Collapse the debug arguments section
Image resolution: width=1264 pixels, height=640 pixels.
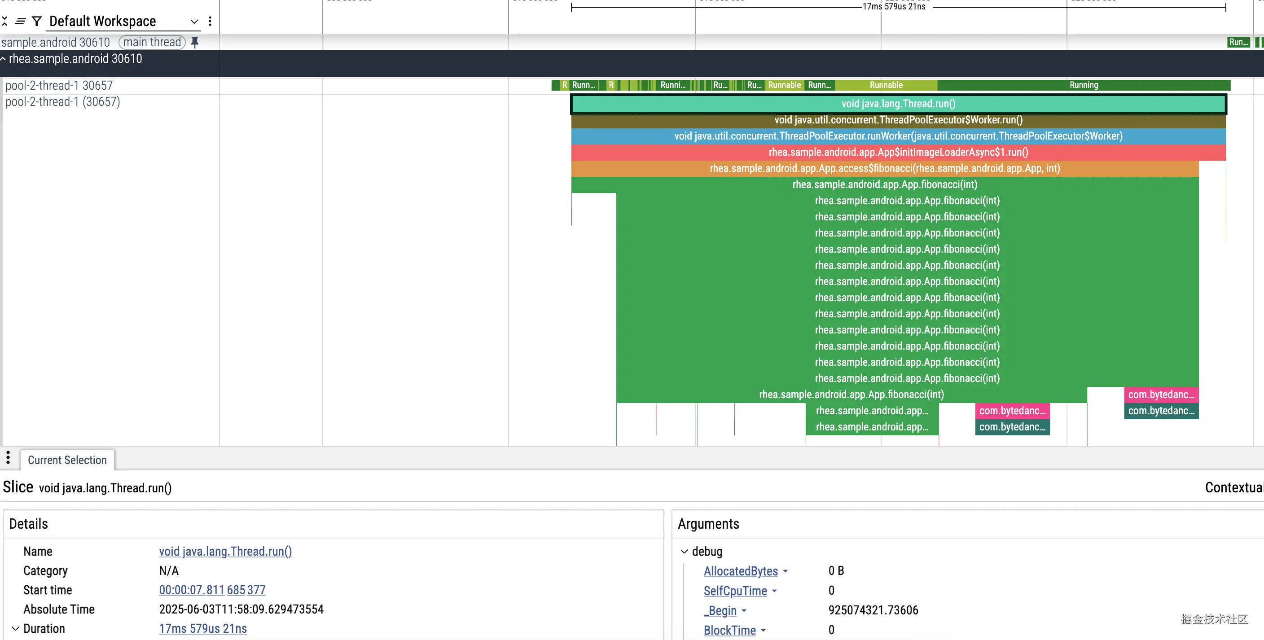coord(684,551)
